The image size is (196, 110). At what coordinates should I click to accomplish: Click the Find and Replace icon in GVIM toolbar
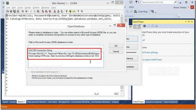point(43,11)
